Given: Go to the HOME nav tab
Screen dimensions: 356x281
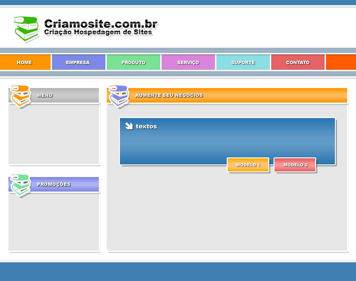Looking at the screenshot, I should [x=25, y=62].
